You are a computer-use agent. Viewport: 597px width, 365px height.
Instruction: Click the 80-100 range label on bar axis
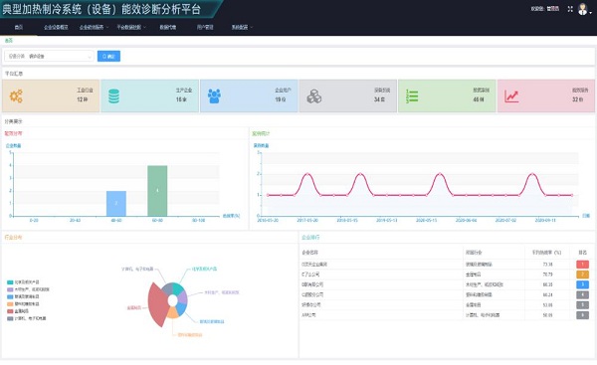coord(198,221)
